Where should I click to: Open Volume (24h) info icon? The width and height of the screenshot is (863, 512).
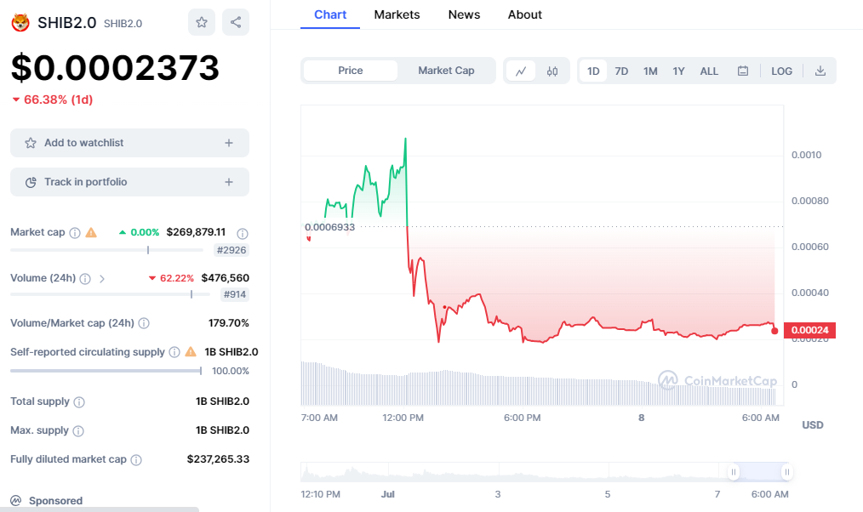click(85, 279)
